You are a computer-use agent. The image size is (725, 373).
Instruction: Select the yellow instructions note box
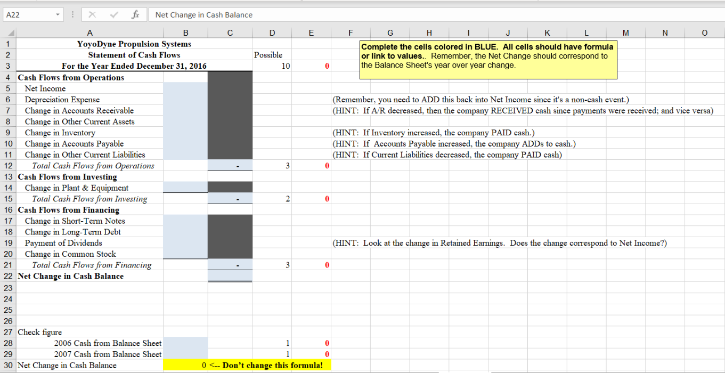click(x=488, y=59)
